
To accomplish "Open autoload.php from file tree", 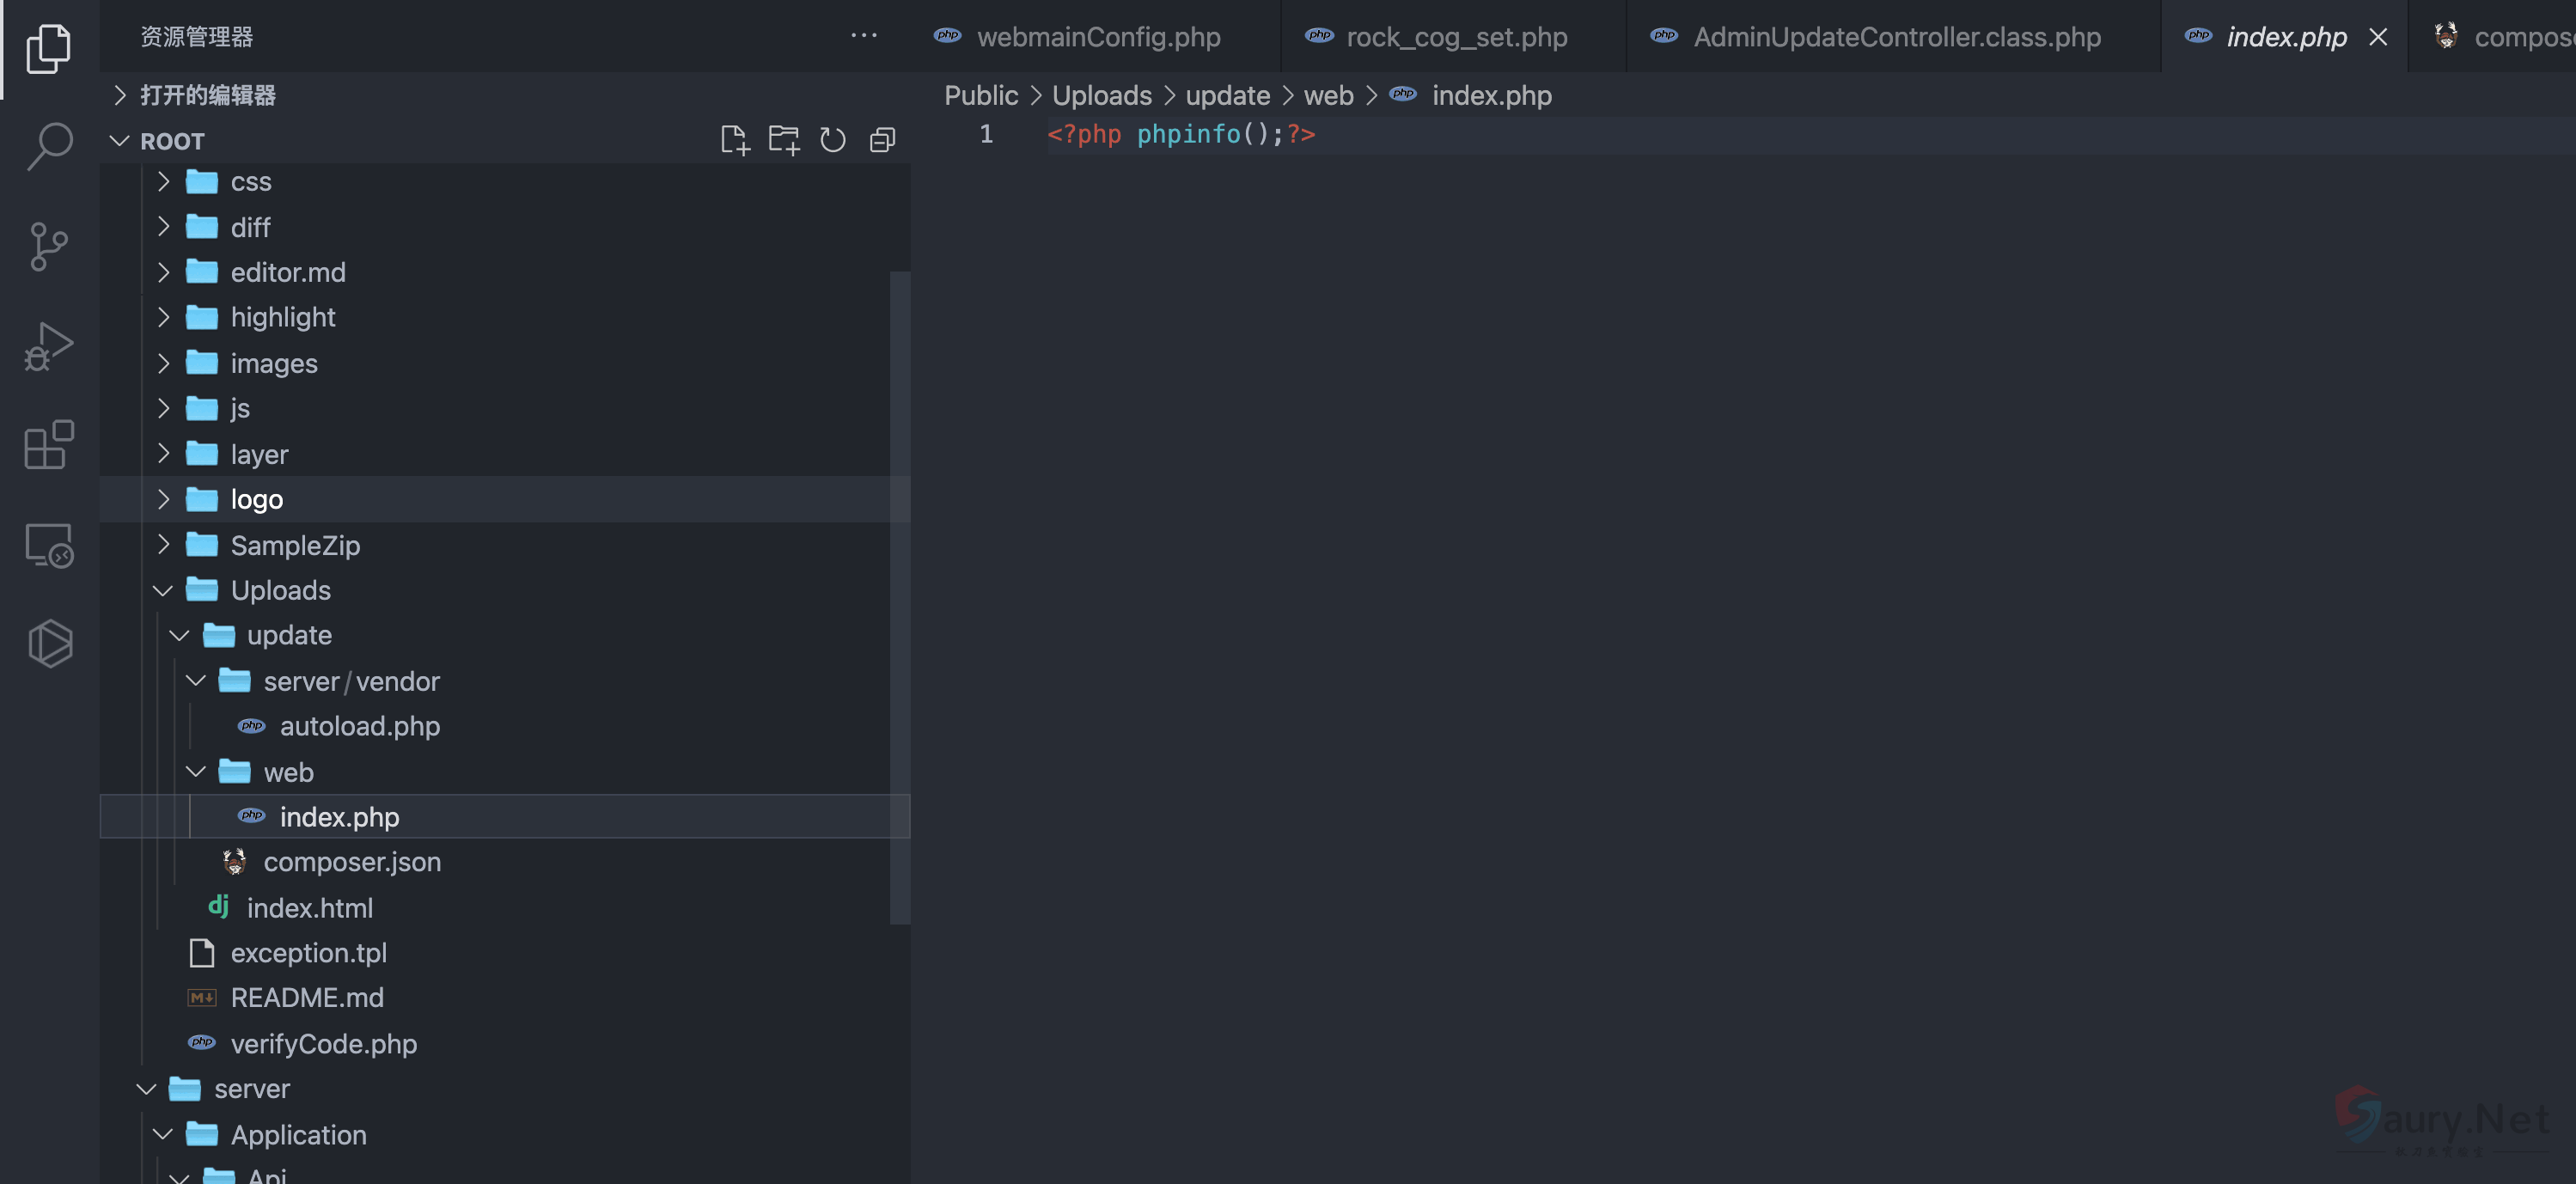I will 359,726.
